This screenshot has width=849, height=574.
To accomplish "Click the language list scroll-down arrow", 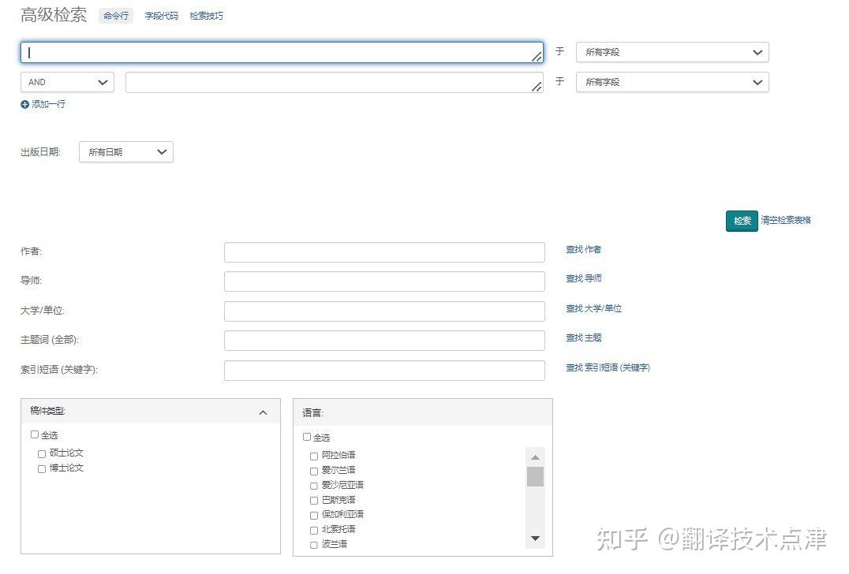I will pyautogui.click(x=535, y=539).
